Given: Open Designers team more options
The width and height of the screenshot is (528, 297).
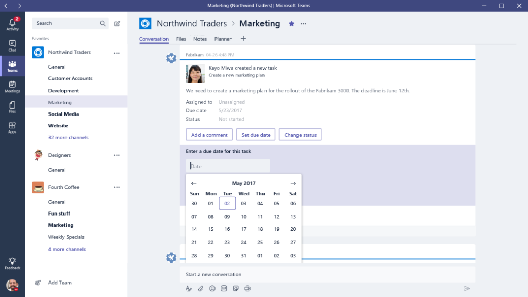Looking at the screenshot, I should click(x=117, y=155).
